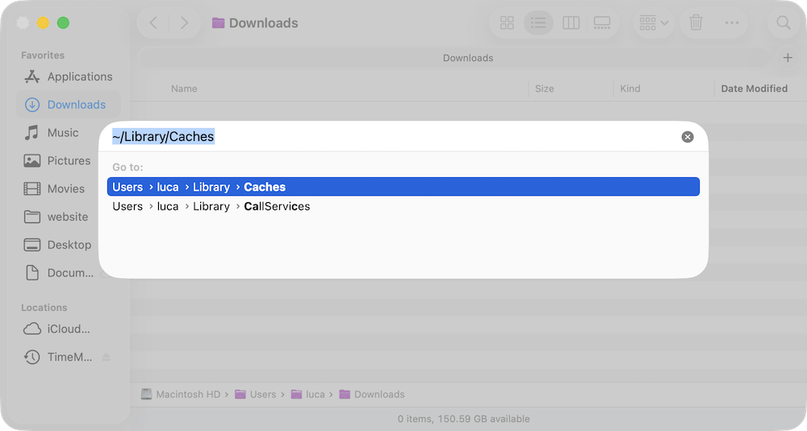807x431 pixels.
Task: Open Downloads in the sidebar
Action: [x=69, y=105]
